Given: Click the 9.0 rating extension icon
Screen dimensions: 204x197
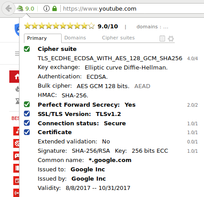Looking at the screenshot, I should click(26, 9).
